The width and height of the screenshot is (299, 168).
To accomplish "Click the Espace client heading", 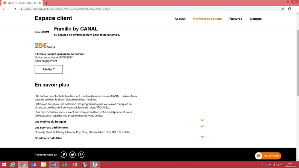I will pyautogui.click(x=53, y=18).
